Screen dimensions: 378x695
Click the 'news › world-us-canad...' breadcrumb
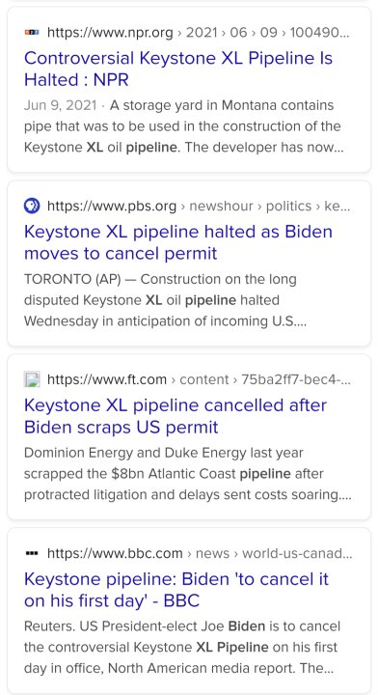point(274,554)
